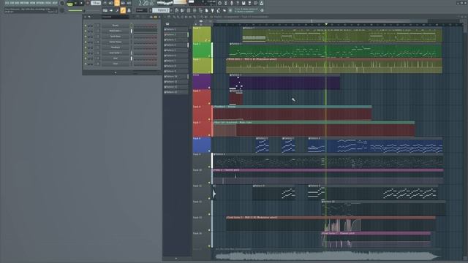Viewport: 468px width, 263px height.
Task: Mute Track 8 blue header's dot
Action: tap(209, 151)
